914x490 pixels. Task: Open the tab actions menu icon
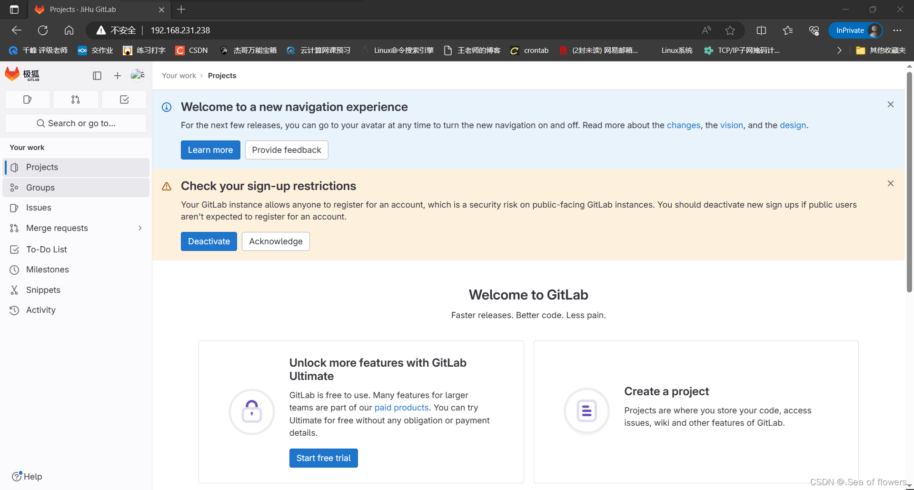point(14,10)
